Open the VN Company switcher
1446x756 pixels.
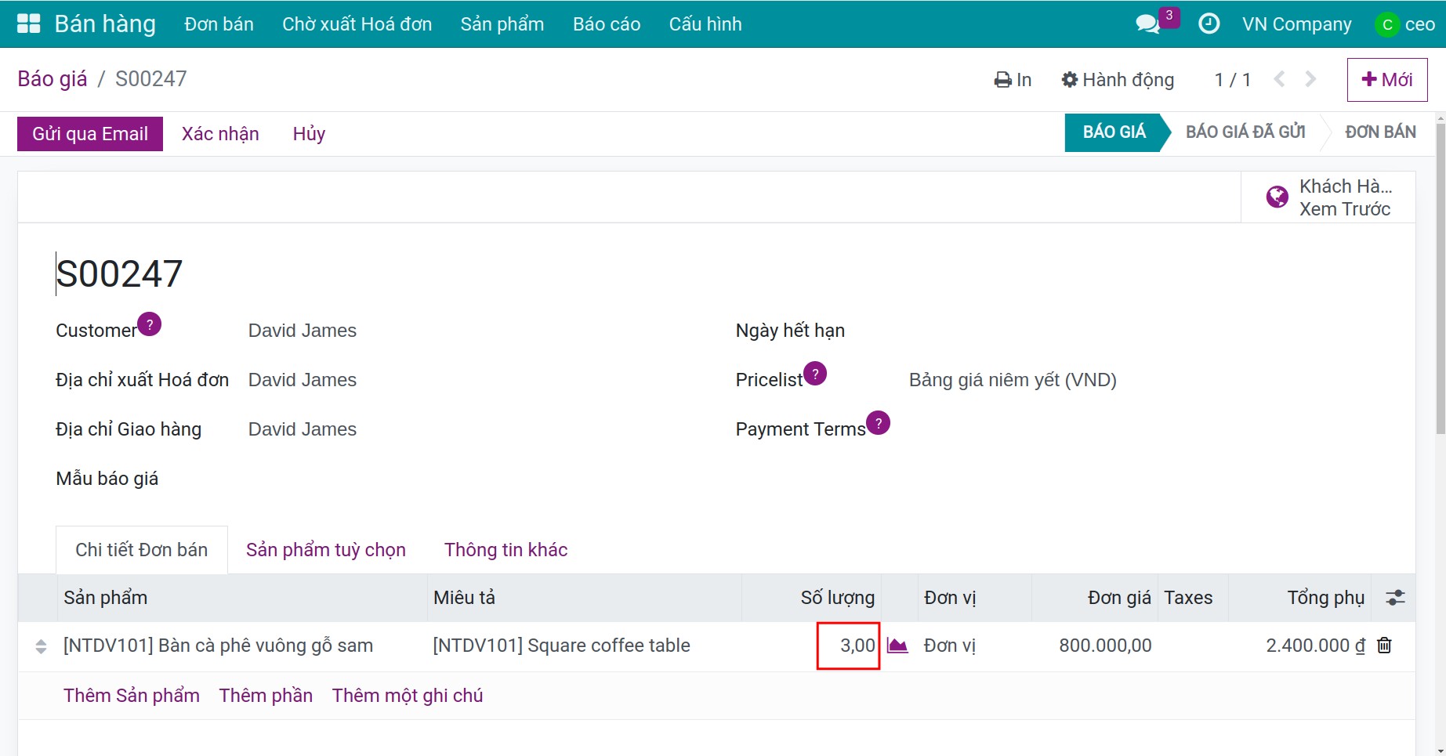[1296, 24]
